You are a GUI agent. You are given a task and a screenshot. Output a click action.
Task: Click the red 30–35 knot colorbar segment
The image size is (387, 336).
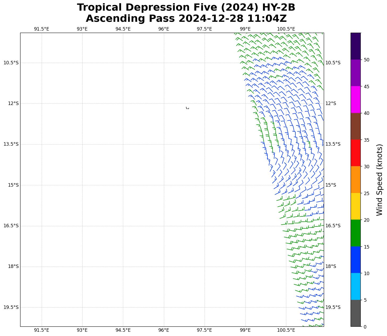(355, 153)
